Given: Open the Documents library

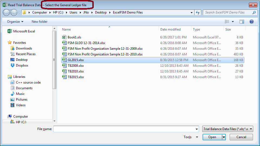Looking at the screenshot, I should (21, 88).
